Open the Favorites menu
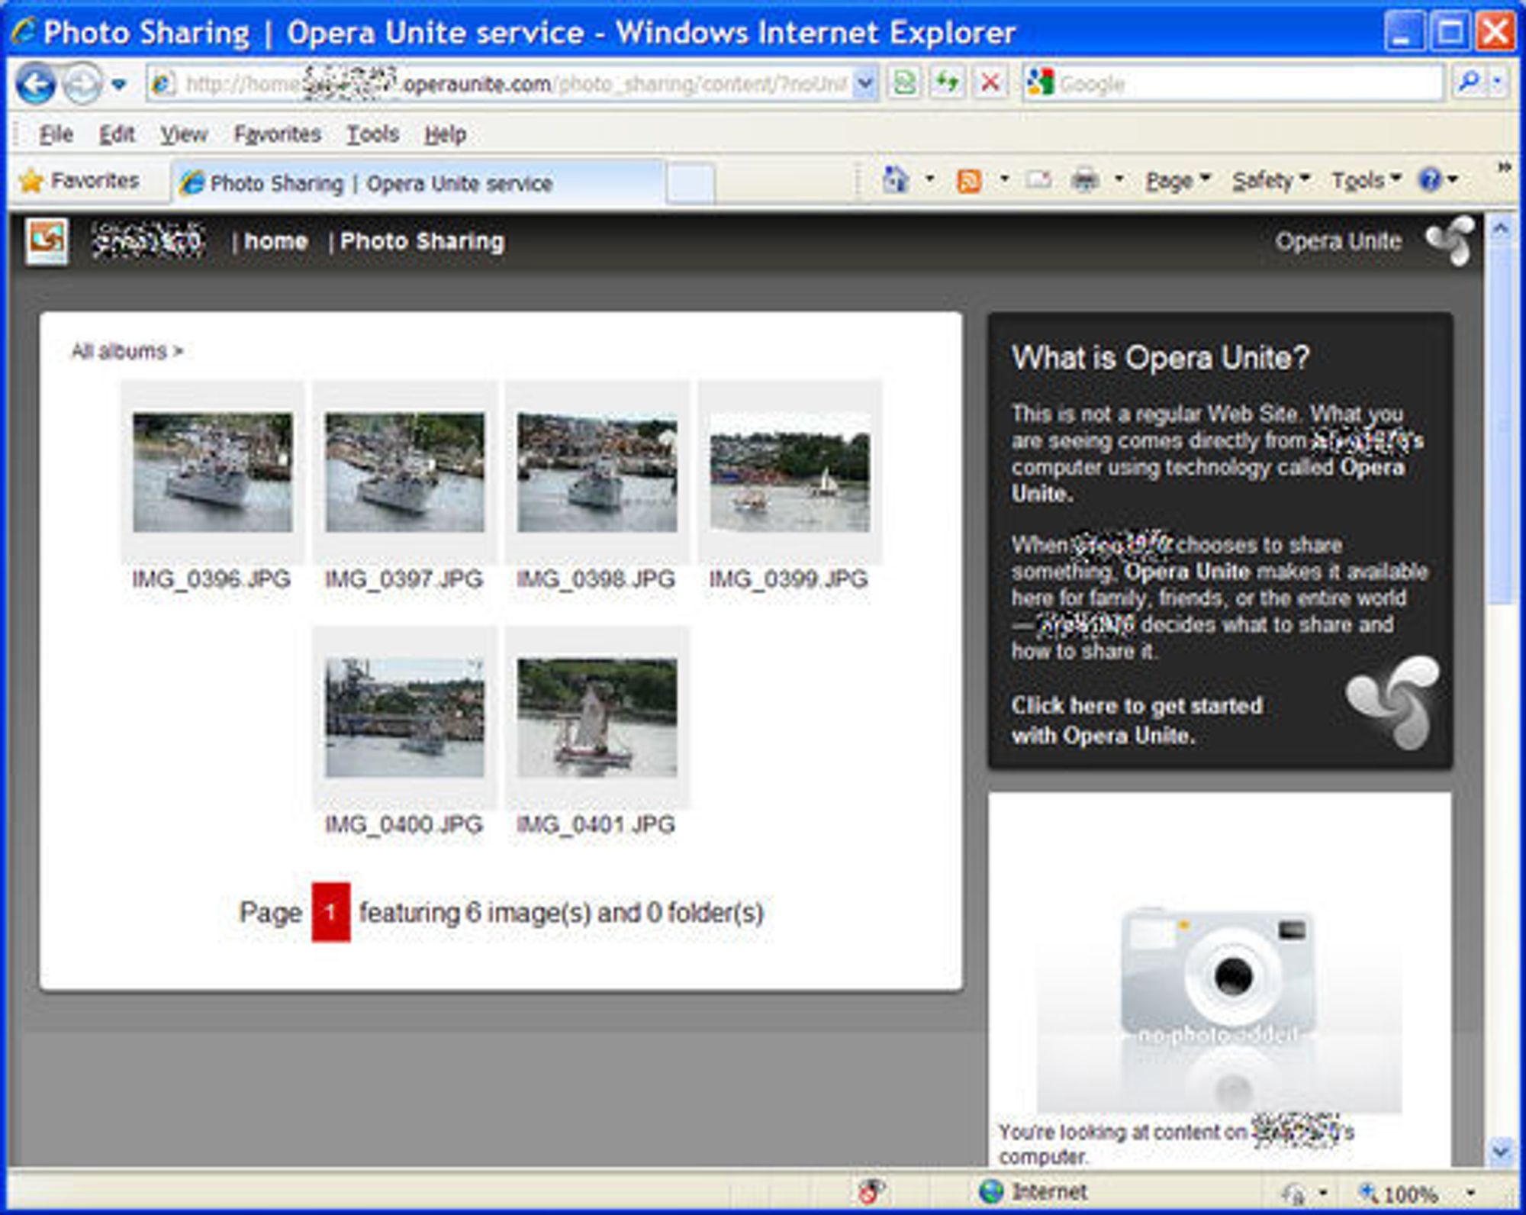The image size is (1526, 1215). [277, 134]
